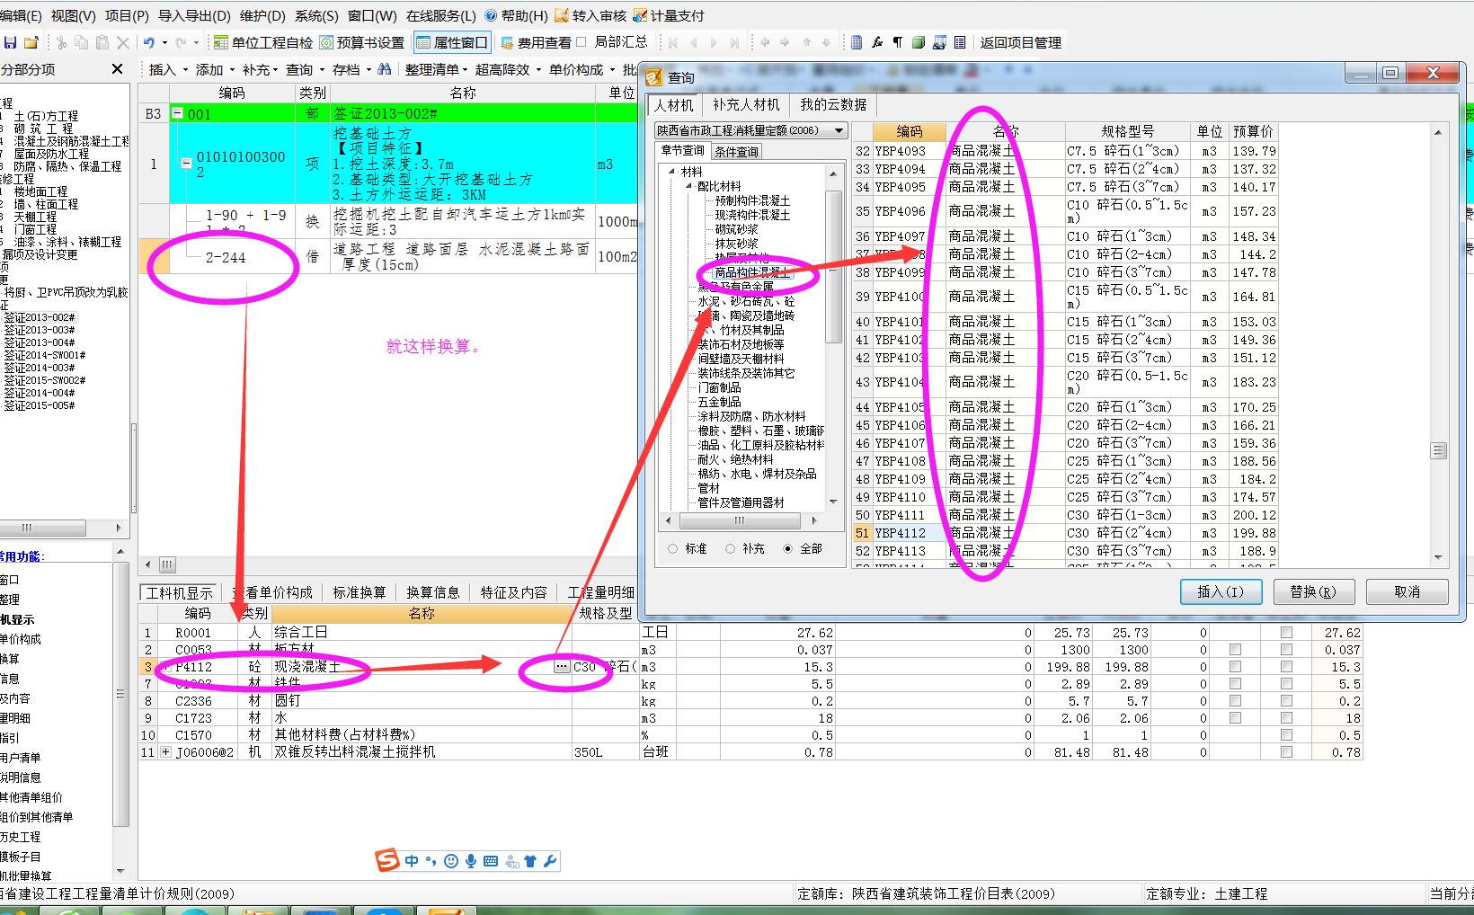Click the 取消 button
The height and width of the screenshot is (915, 1474).
point(1407,591)
